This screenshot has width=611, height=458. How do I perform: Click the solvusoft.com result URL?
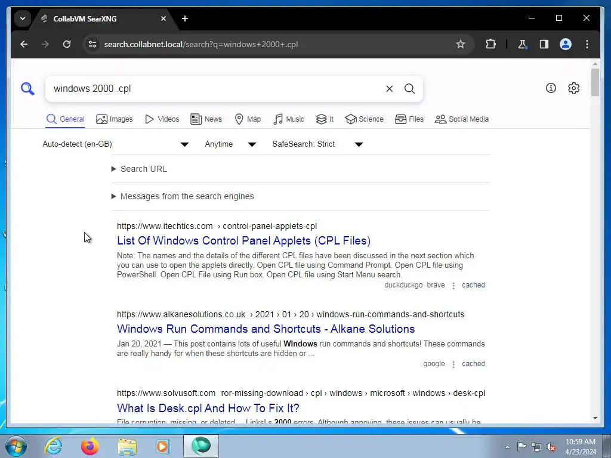coord(301,394)
